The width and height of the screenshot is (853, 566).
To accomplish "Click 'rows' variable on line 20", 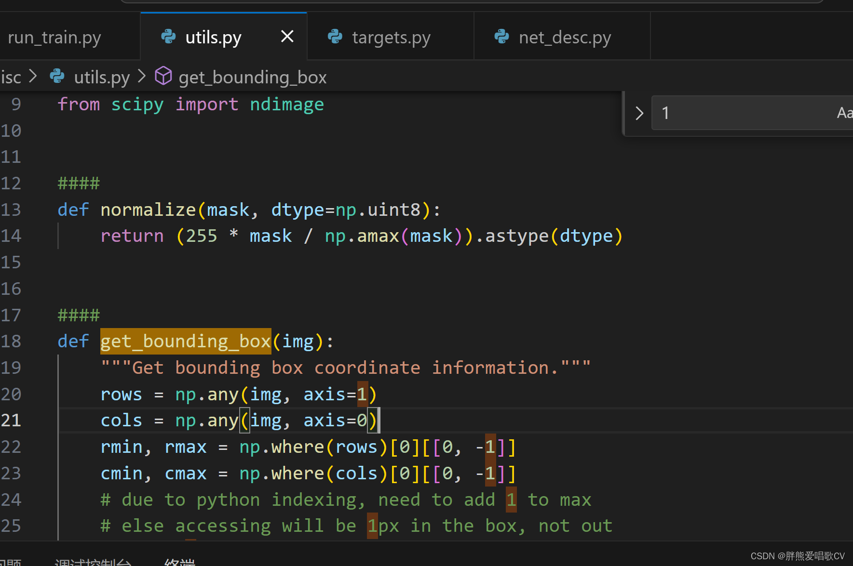I will click(x=121, y=394).
